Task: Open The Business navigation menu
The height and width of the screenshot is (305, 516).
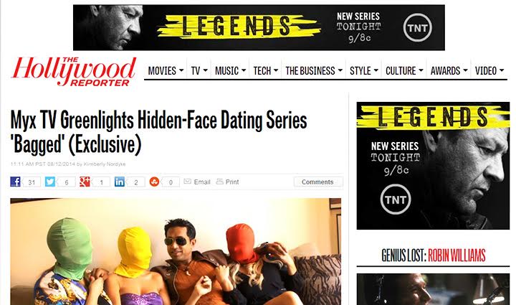Action: (x=314, y=70)
